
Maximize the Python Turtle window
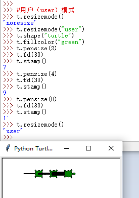[88, 148]
